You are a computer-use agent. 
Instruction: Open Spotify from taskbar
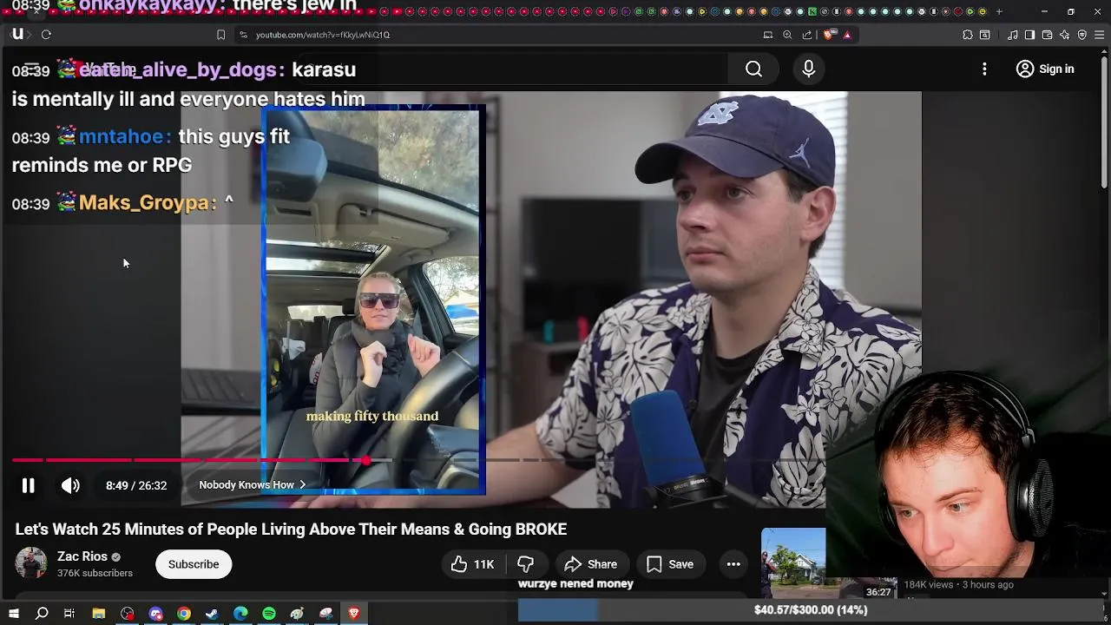coord(269,614)
